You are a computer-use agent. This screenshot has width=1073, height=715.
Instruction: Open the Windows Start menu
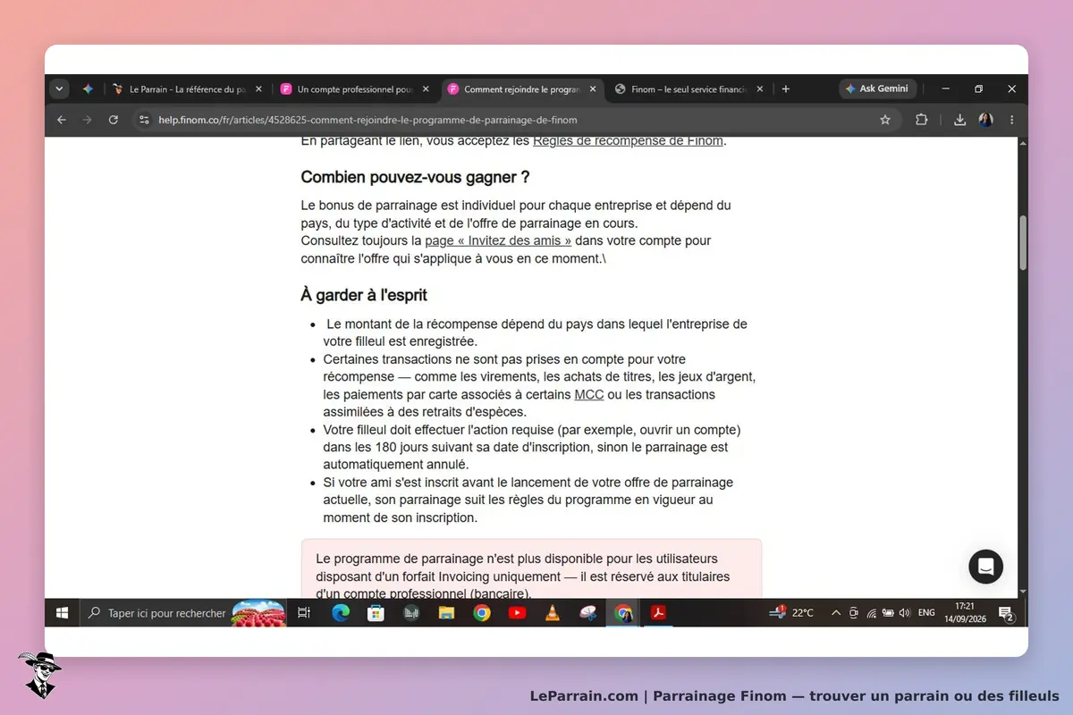62,613
